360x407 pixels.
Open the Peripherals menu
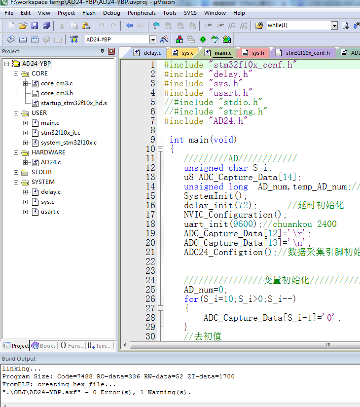tap(142, 13)
